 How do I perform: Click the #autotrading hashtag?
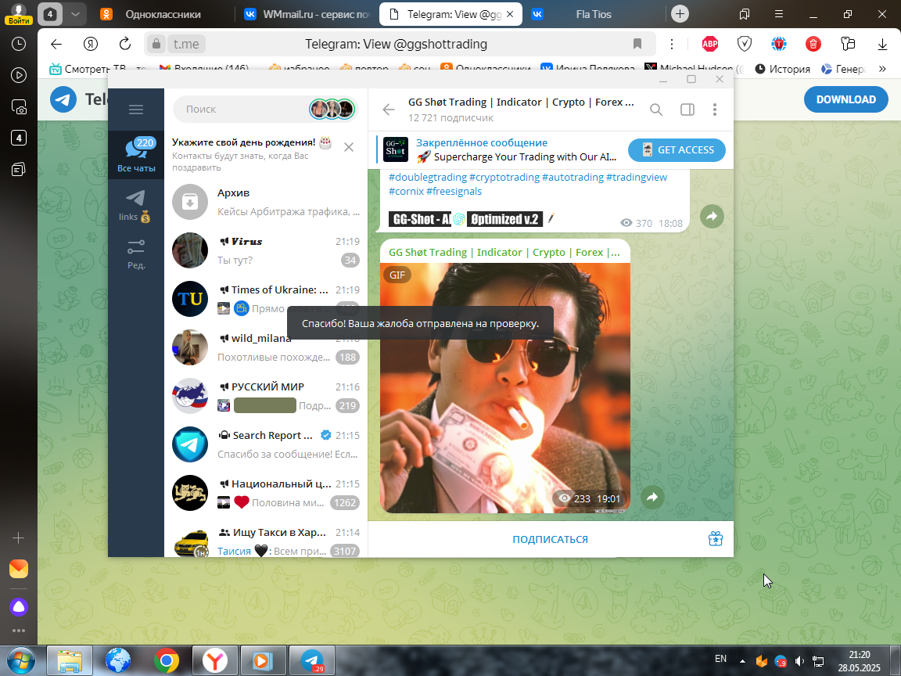[x=573, y=177]
